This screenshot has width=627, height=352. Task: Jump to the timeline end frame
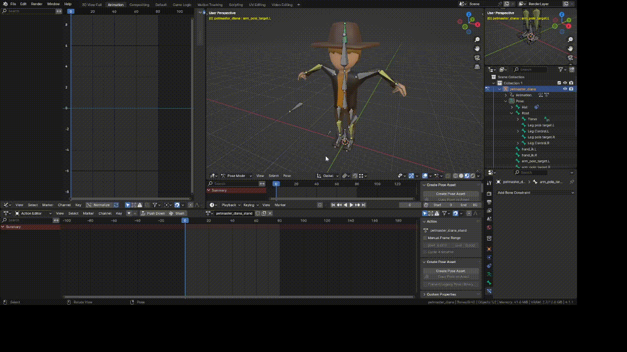point(363,205)
